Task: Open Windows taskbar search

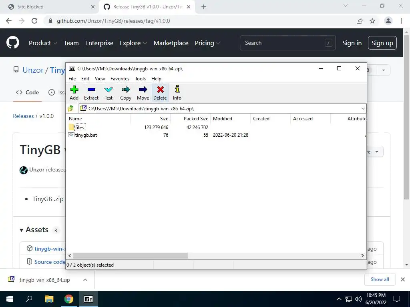Action: click(x=29, y=299)
